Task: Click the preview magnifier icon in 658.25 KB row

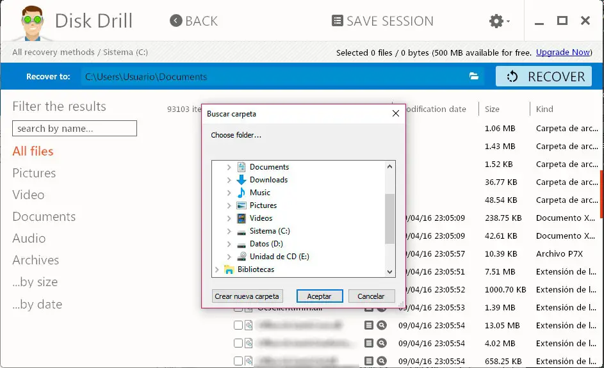Action: pyautogui.click(x=382, y=361)
